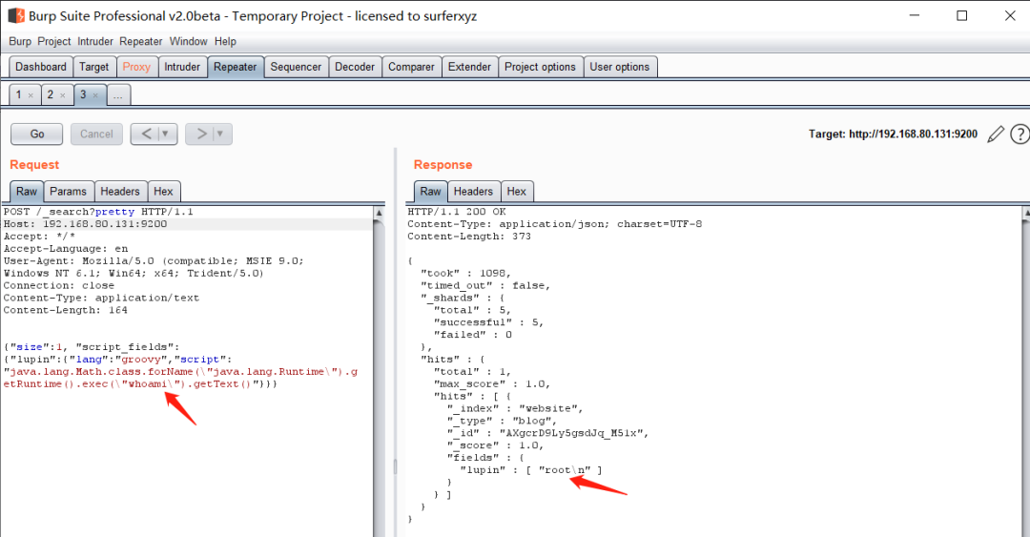This screenshot has height=537, width=1030.
Task: Maximize the Burp Suite window
Action: click(x=961, y=16)
